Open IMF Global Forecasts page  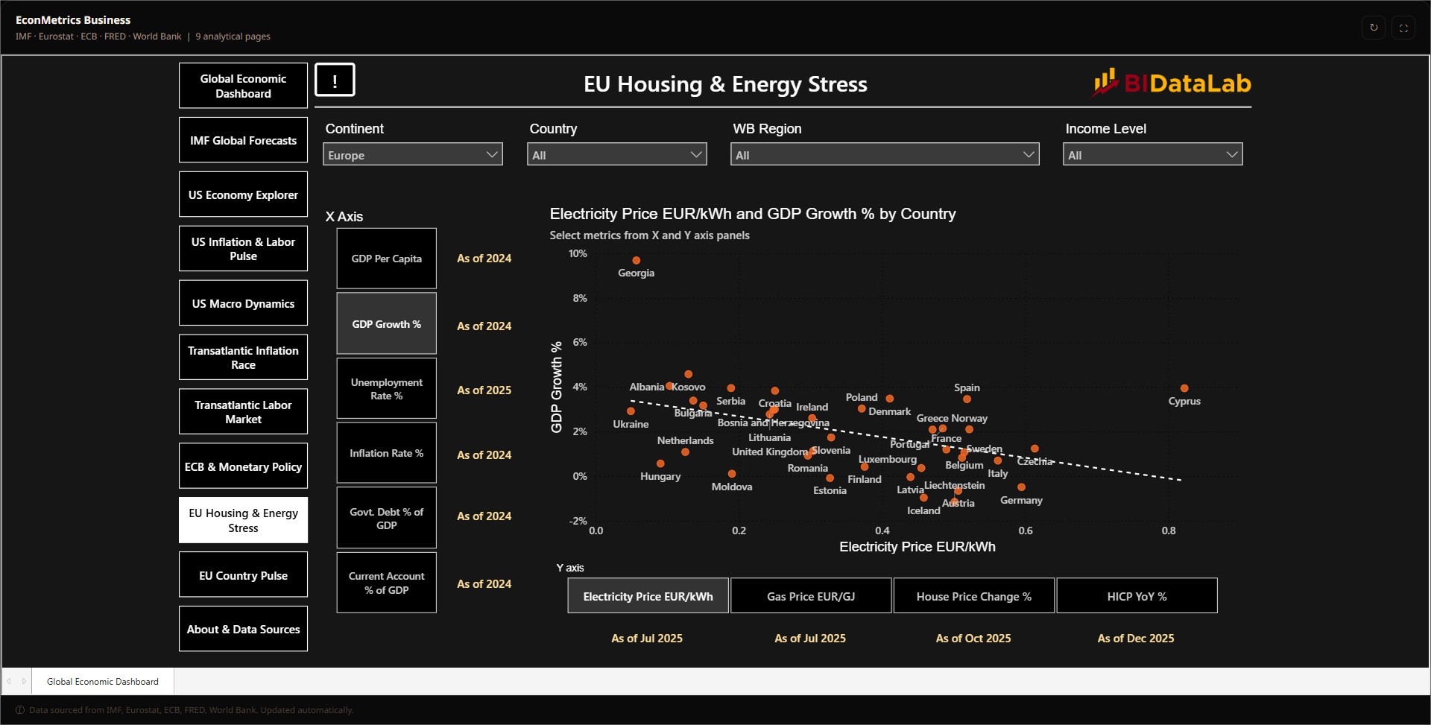[243, 140]
